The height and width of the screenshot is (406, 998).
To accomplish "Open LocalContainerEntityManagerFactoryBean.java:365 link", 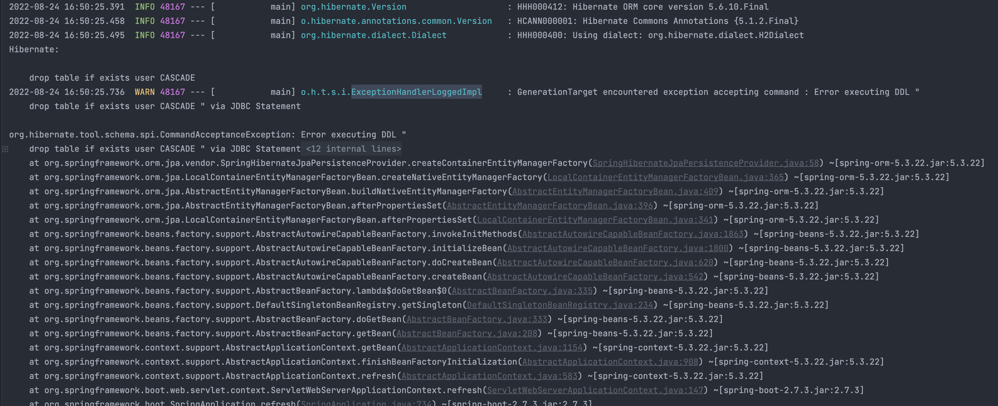I will point(665,177).
